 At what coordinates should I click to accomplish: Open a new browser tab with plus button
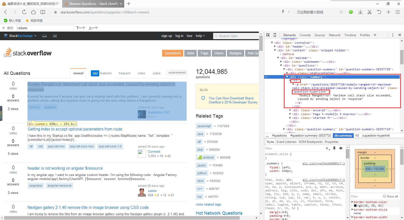(129, 4)
